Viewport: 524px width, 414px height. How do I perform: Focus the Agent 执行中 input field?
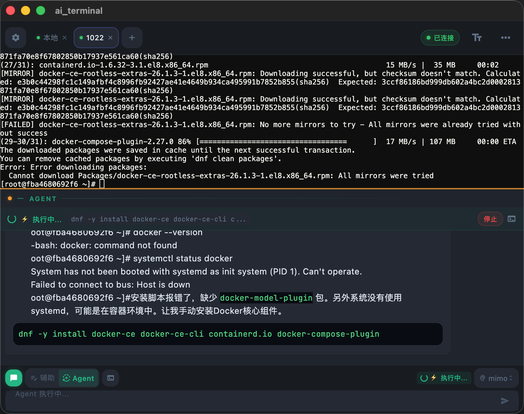[252, 400]
